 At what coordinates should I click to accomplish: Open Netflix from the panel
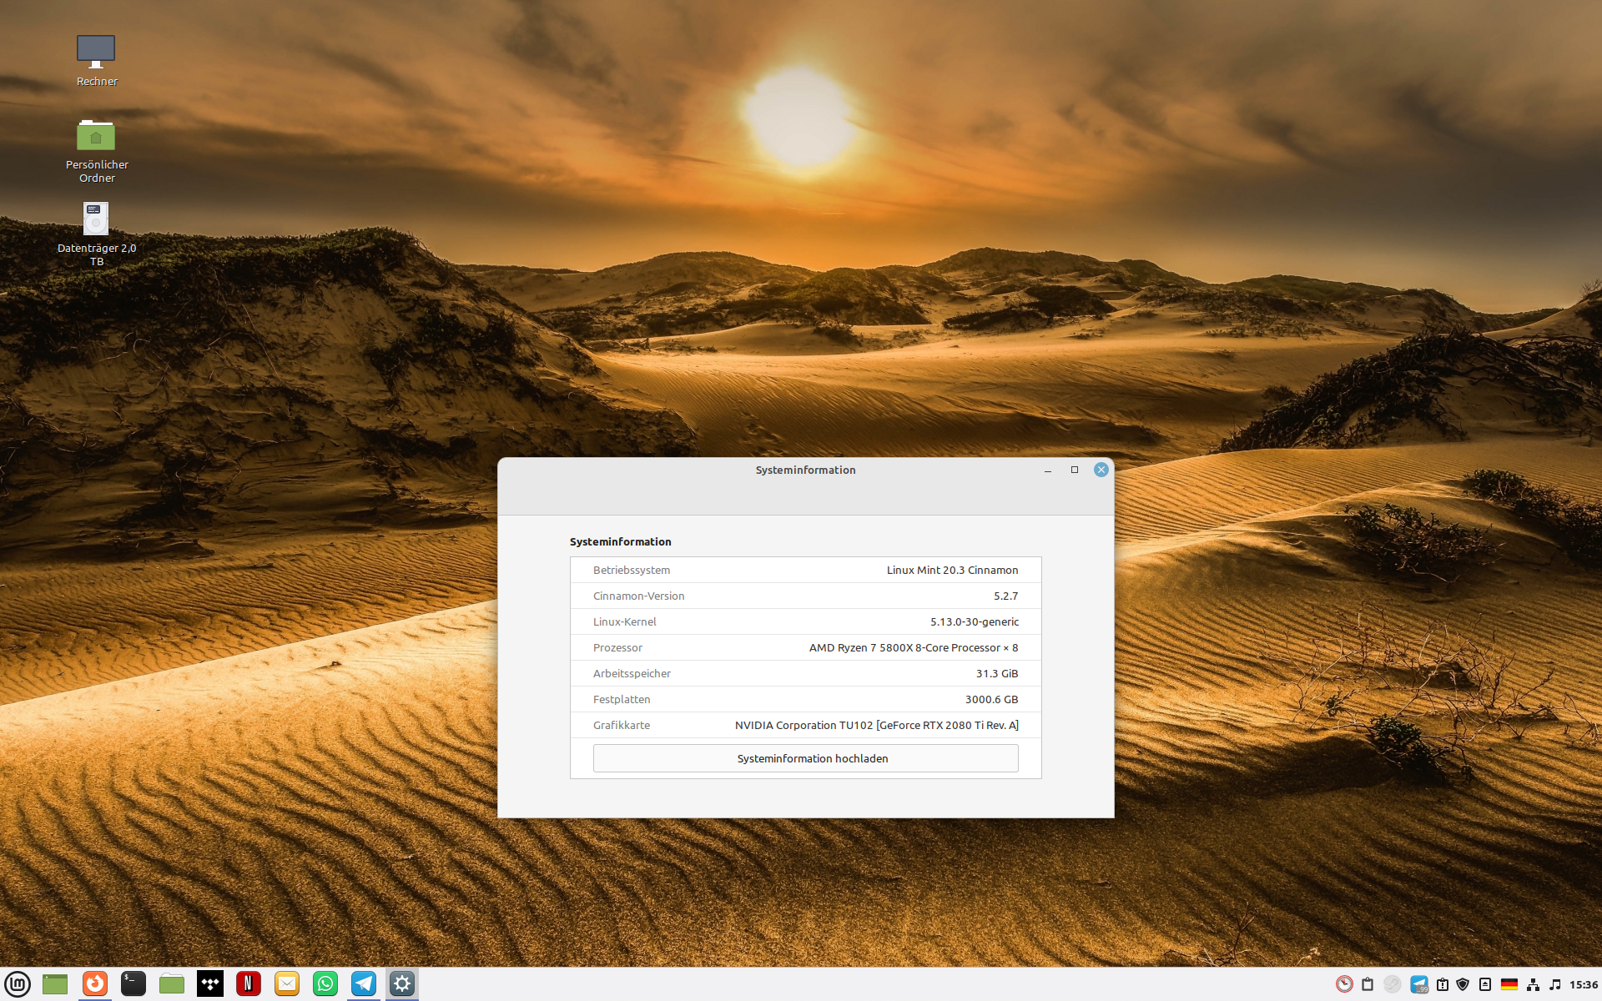(249, 984)
